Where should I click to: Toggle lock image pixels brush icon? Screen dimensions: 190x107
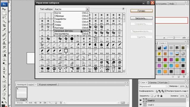point(155,96)
